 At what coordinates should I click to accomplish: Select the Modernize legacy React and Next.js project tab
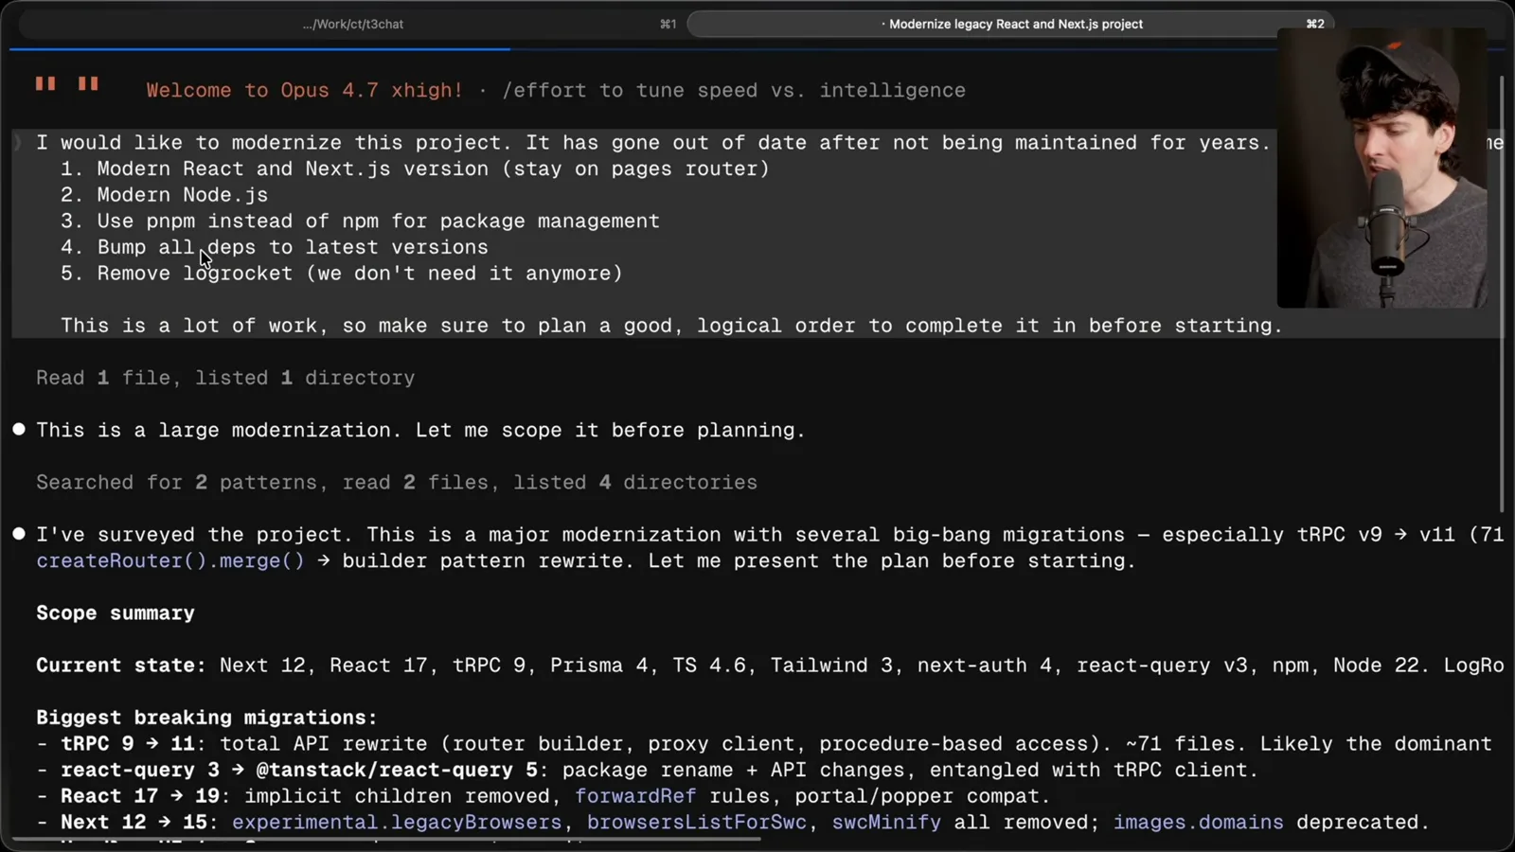(1010, 24)
